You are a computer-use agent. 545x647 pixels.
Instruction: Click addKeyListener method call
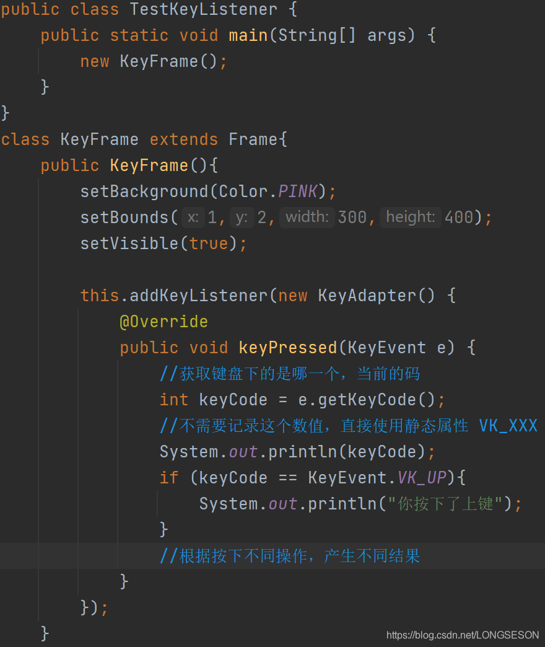tap(199, 296)
